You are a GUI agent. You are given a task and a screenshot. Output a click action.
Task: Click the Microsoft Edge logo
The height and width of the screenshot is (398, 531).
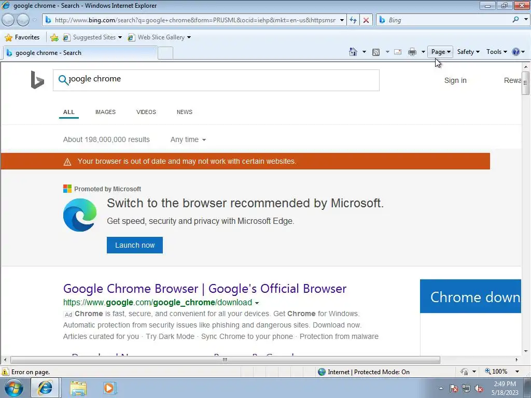80,215
